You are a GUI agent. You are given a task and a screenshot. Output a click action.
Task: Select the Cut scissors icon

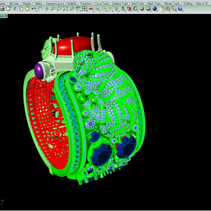tap(15, 9)
